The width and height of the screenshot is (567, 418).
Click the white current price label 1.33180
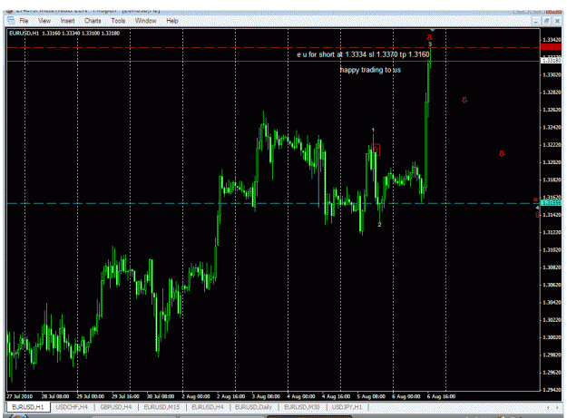click(x=551, y=61)
